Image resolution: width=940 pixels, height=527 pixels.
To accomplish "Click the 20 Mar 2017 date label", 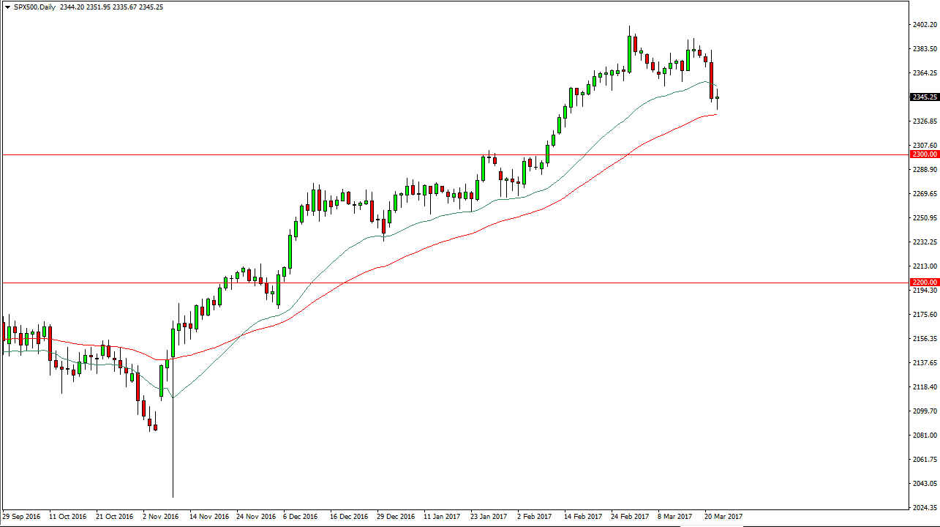I will coord(723,516).
